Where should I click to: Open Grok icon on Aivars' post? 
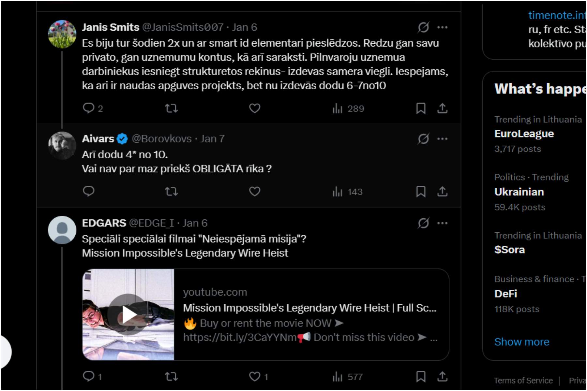423,139
